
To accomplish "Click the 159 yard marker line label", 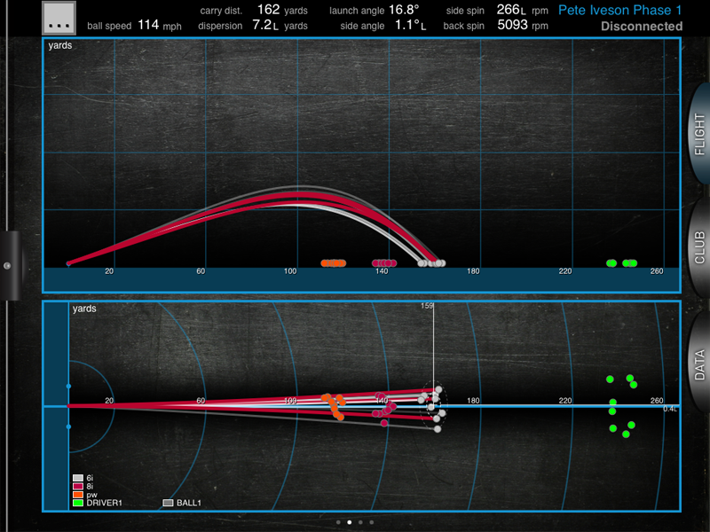I will tap(427, 306).
